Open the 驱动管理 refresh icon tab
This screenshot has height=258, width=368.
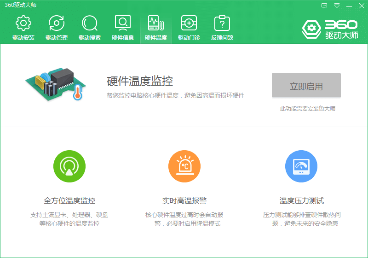[56, 28]
